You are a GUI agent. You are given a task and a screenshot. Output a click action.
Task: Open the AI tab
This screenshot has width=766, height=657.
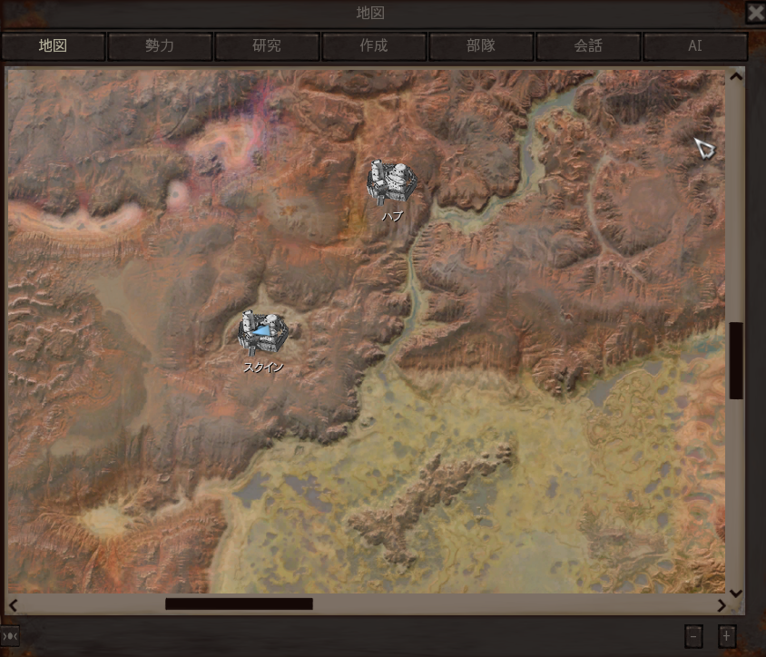click(695, 46)
